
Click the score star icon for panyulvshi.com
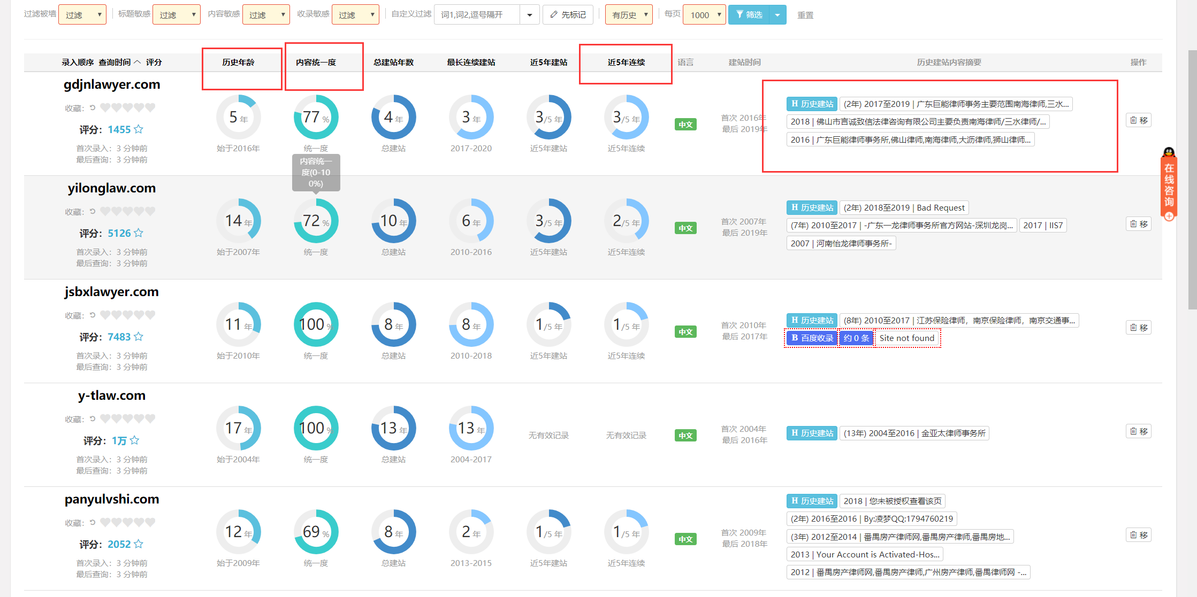point(139,544)
